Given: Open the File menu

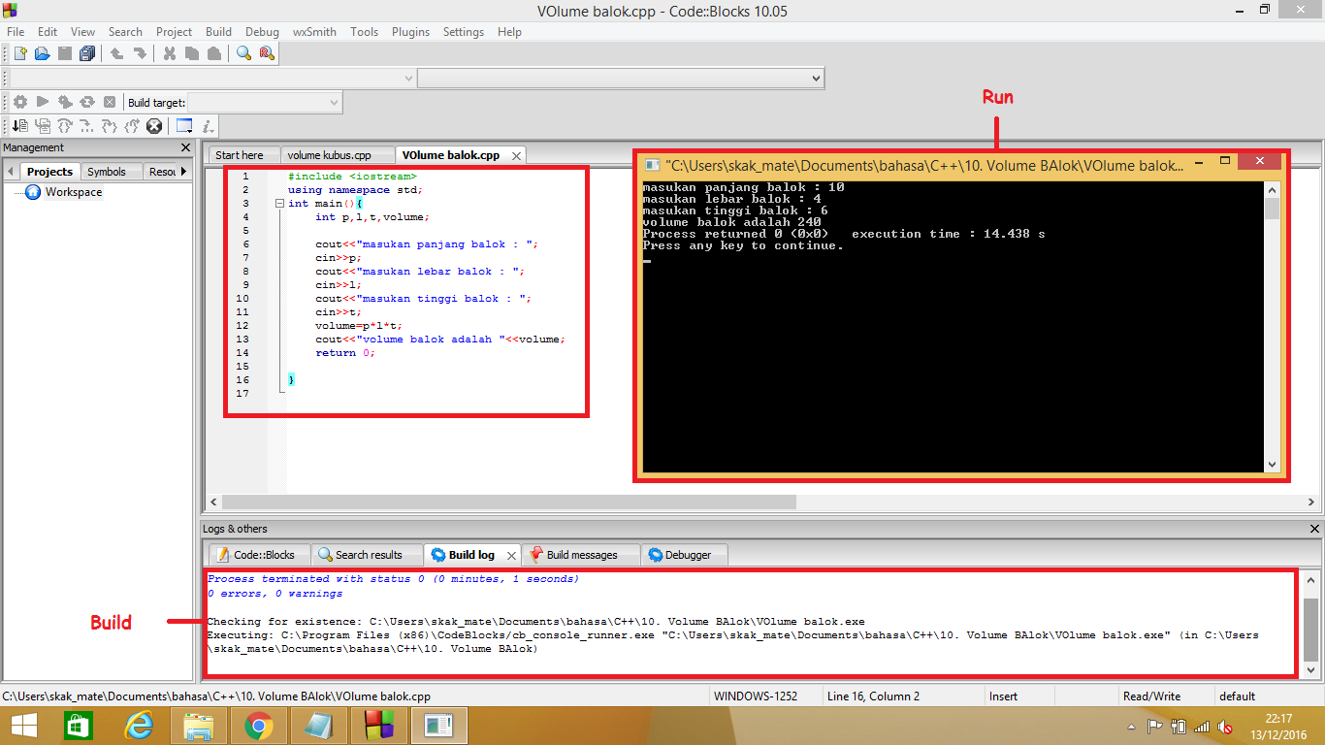Looking at the screenshot, I should (x=16, y=32).
